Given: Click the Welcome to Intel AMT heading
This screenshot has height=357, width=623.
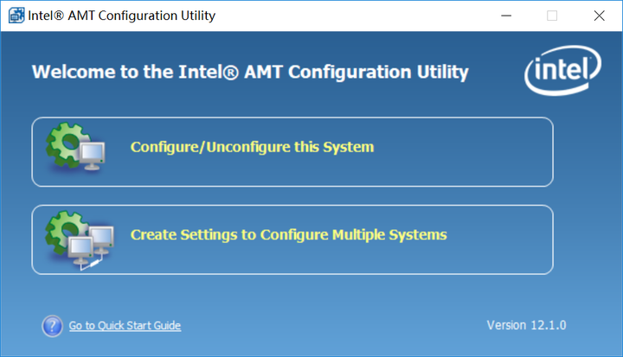Looking at the screenshot, I should (250, 72).
